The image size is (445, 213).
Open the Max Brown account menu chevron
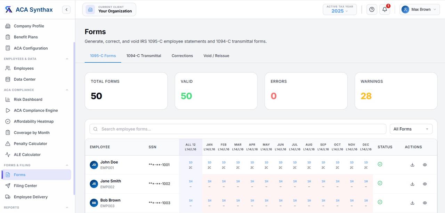coord(435,10)
